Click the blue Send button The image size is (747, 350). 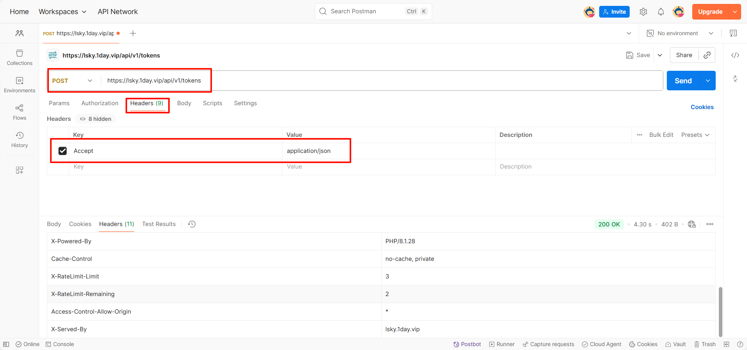683,81
